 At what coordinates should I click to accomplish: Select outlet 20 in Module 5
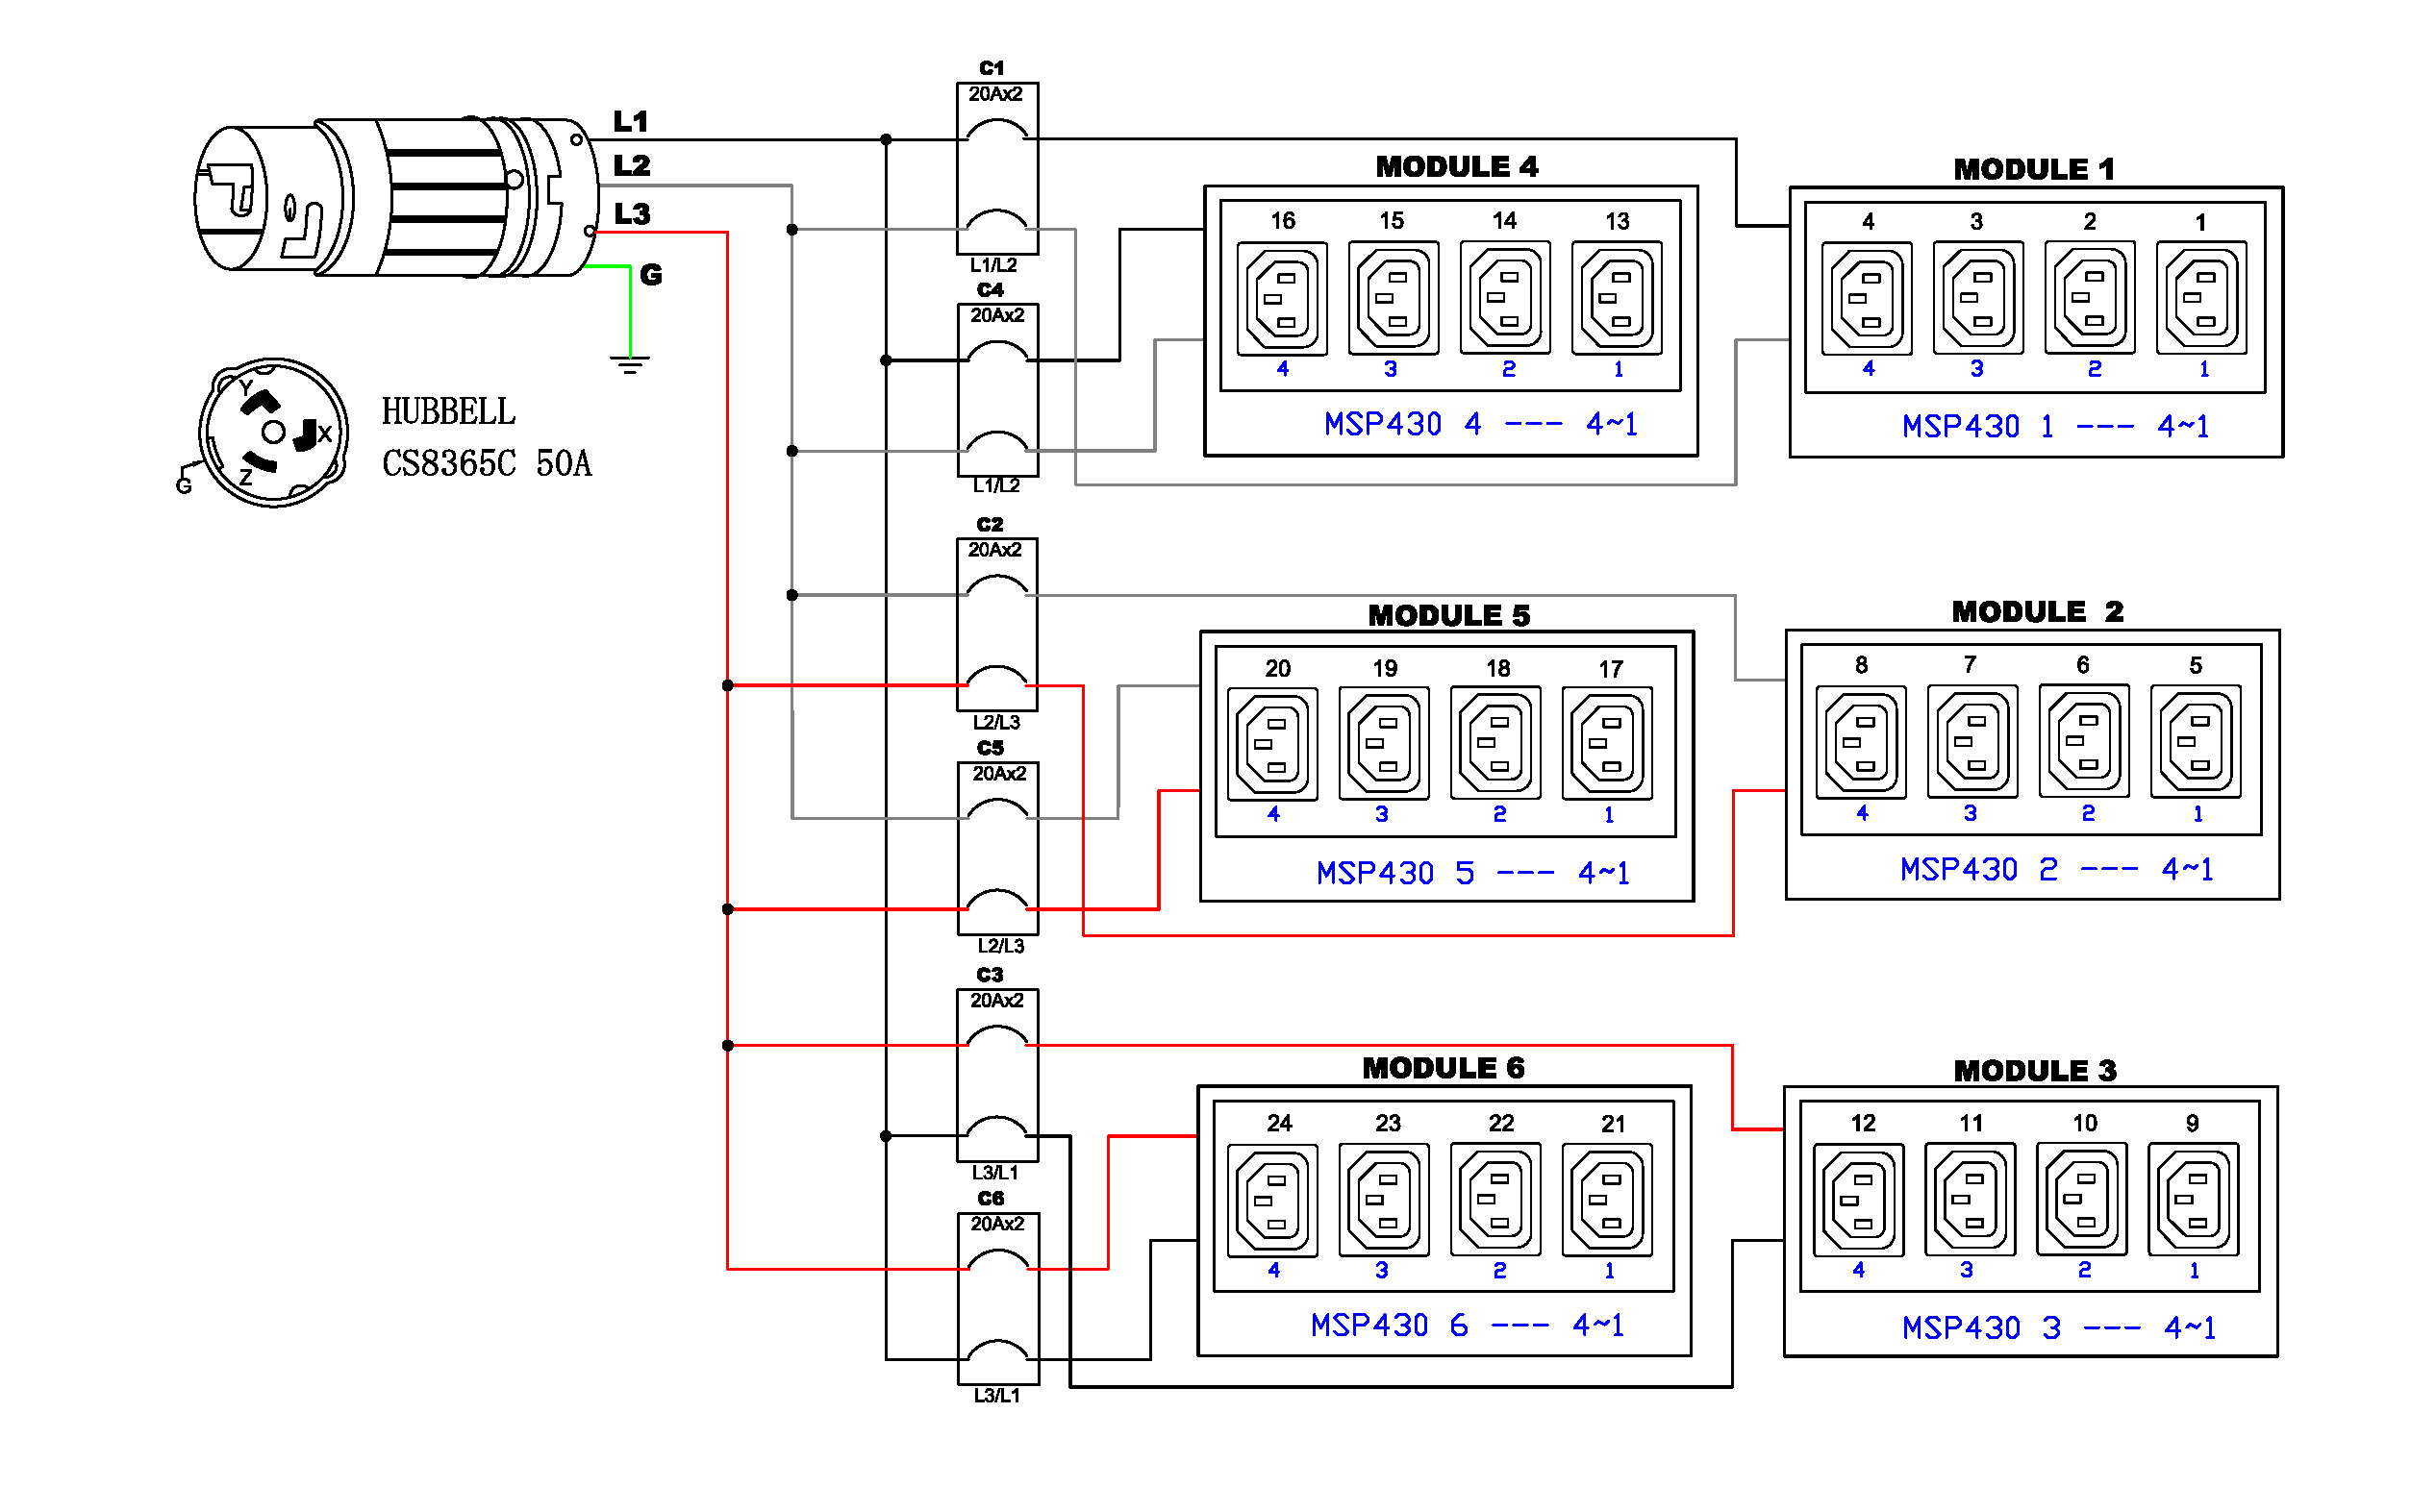tap(1271, 744)
